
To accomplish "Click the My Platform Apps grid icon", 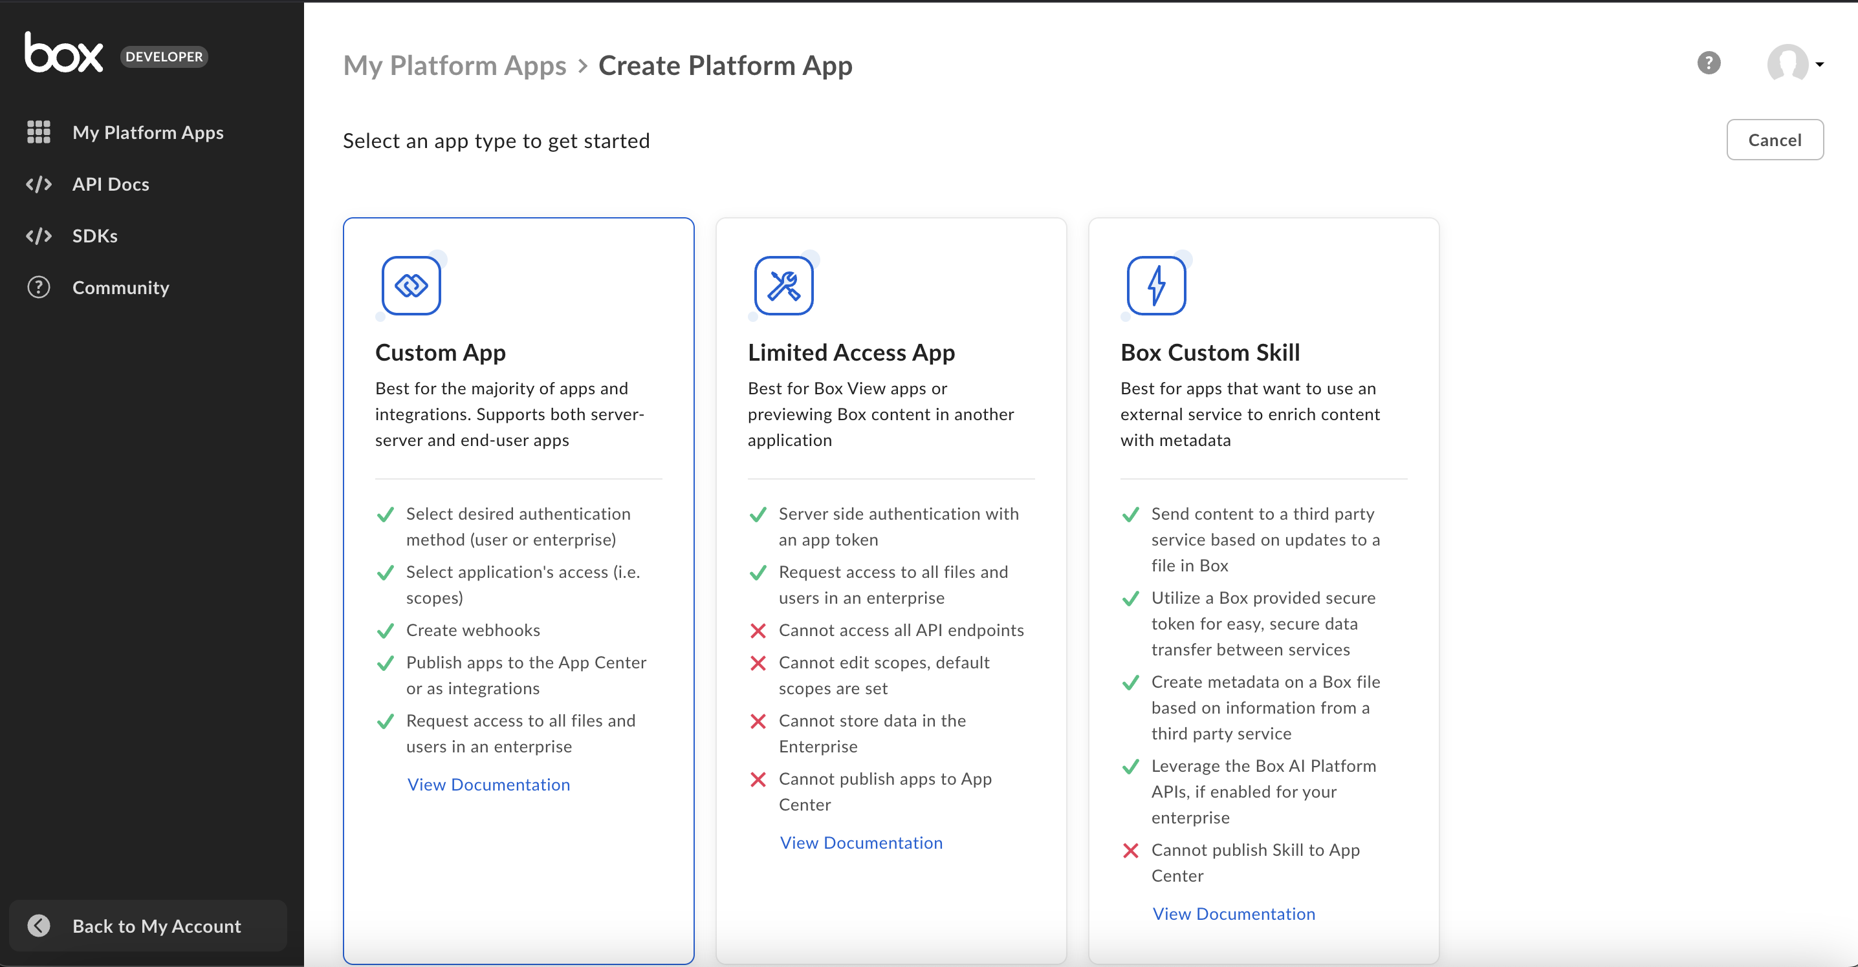I will pyautogui.click(x=38, y=132).
